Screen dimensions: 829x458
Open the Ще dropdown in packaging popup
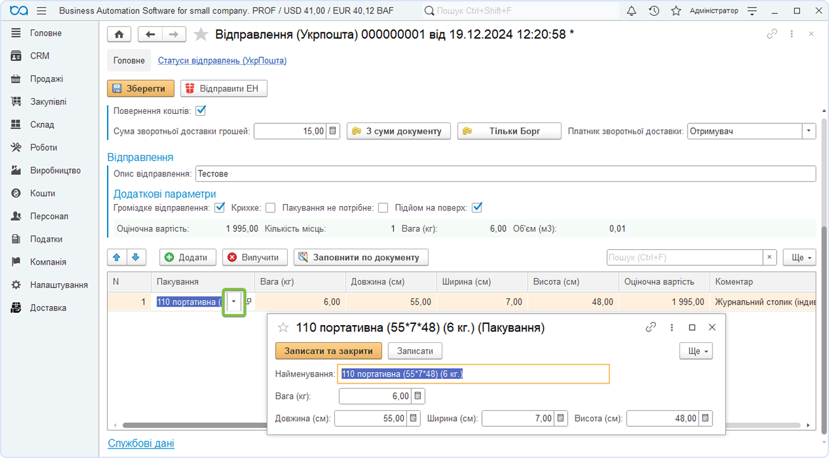(696, 351)
